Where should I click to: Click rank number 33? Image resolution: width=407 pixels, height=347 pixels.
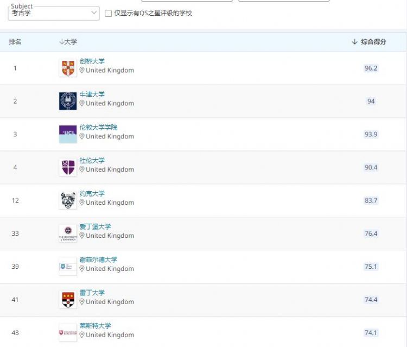(x=15, y=234)
